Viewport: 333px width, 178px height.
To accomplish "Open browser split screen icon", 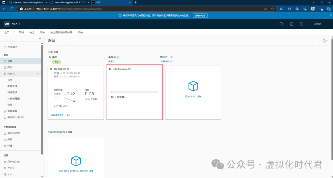I will (x=282, y=9).
